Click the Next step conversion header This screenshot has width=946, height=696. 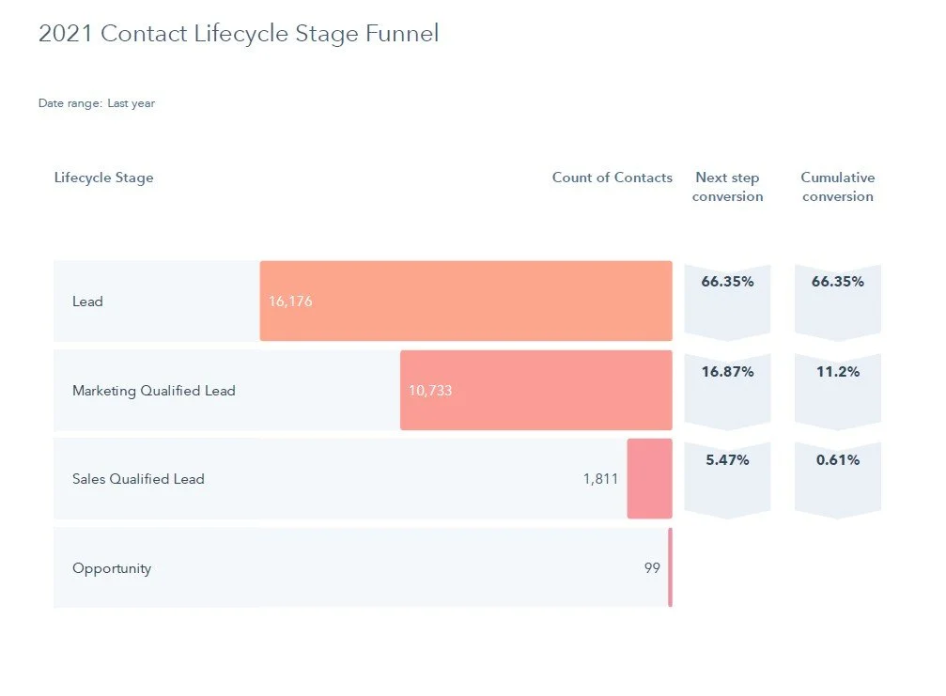(727, 187)
